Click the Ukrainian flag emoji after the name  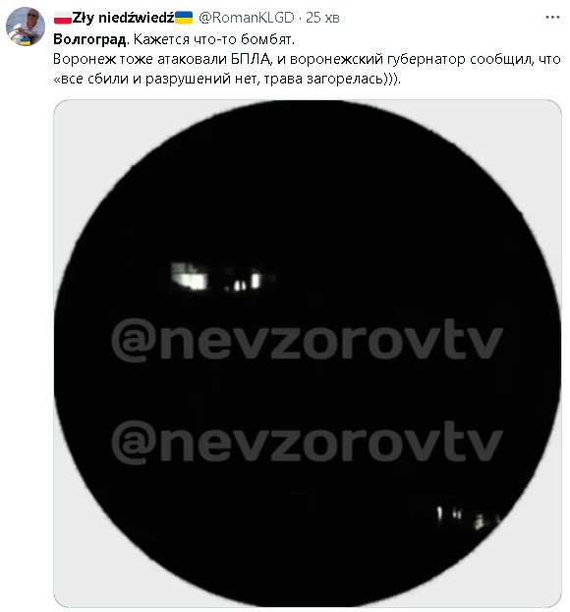tap(184, 18)
